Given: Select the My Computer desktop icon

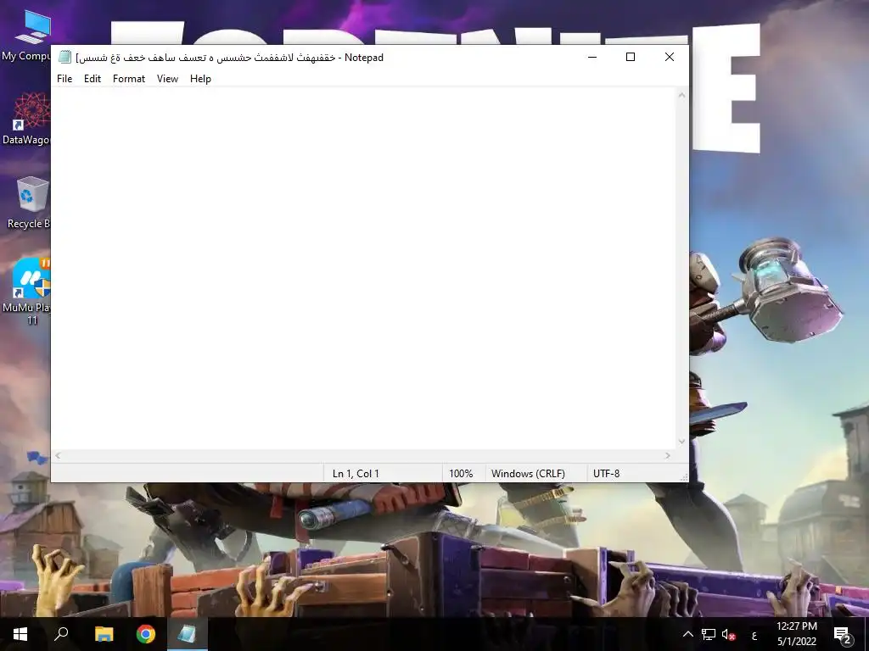Looking at the screenshot, I should click(26, 35).
